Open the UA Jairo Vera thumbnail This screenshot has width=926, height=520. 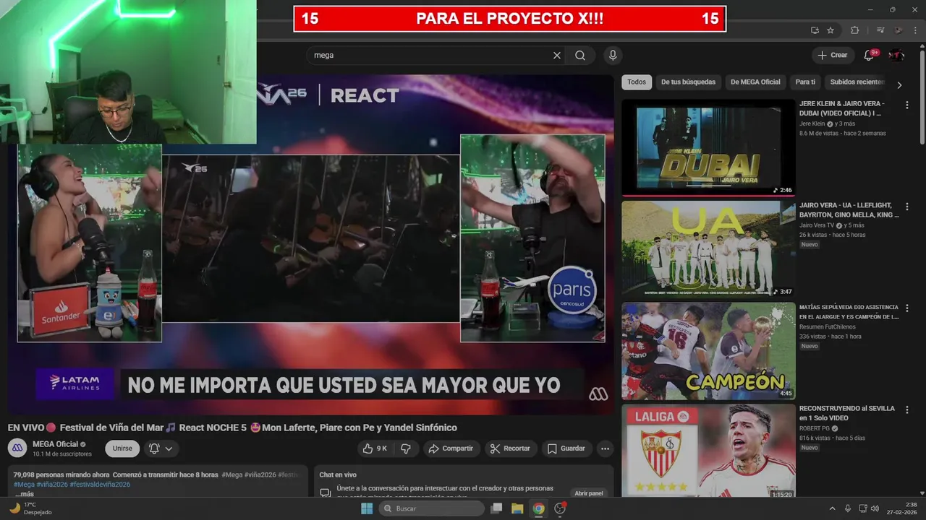708,249
